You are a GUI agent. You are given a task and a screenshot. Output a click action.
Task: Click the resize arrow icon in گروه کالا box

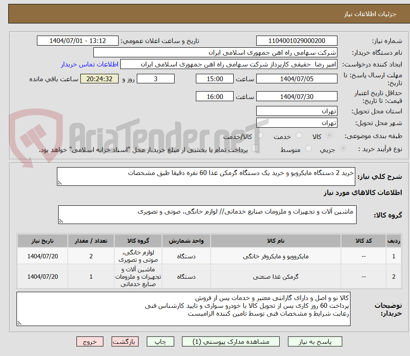[61, 221]
